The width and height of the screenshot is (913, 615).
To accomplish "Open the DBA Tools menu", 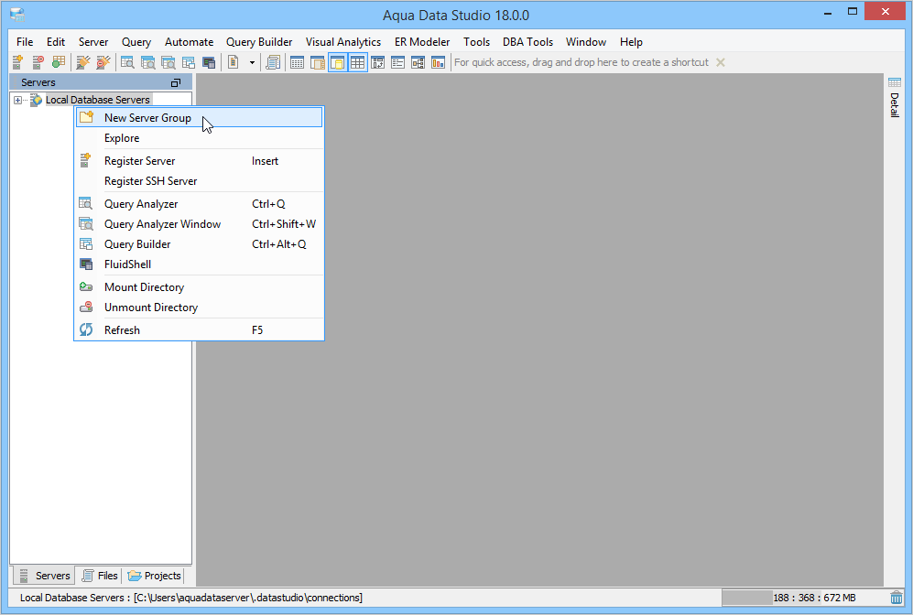I will tap(527, 42).
